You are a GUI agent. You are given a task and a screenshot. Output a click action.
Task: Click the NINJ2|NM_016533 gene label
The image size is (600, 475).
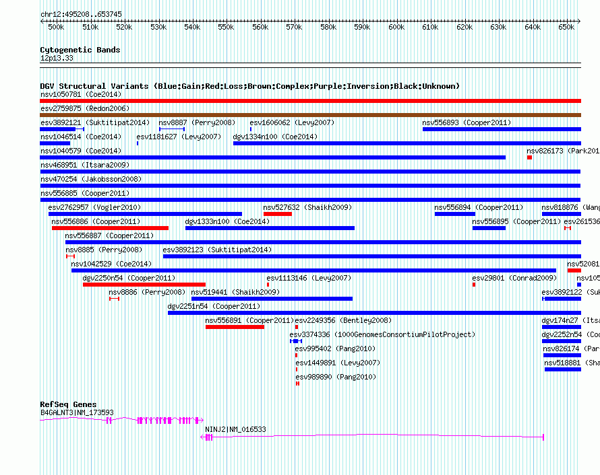click(x=235, y=429)
